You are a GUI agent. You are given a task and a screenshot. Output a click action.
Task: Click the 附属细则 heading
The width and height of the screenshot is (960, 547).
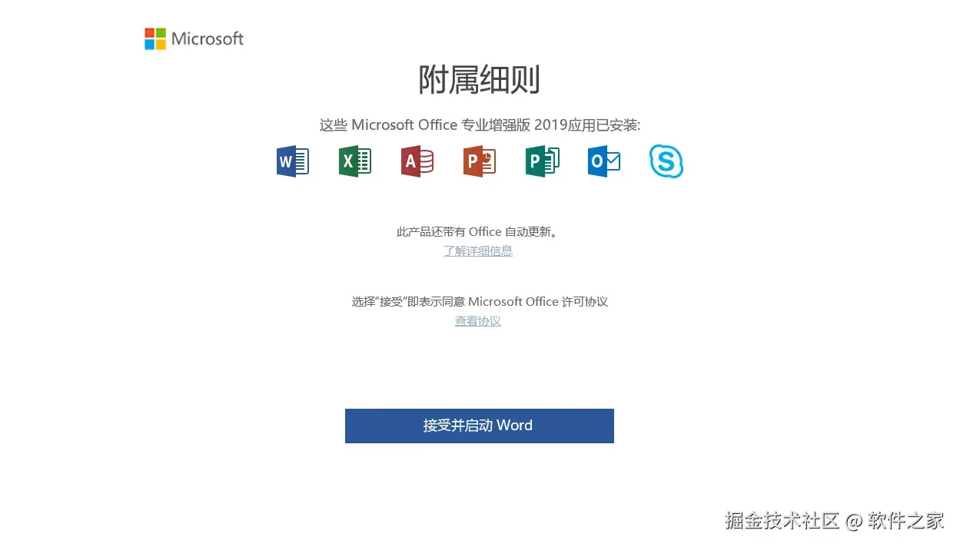[x=480, y=79]
